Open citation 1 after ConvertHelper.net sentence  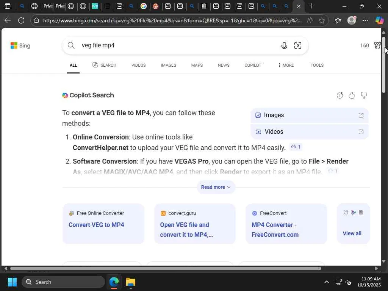[296, 147]
